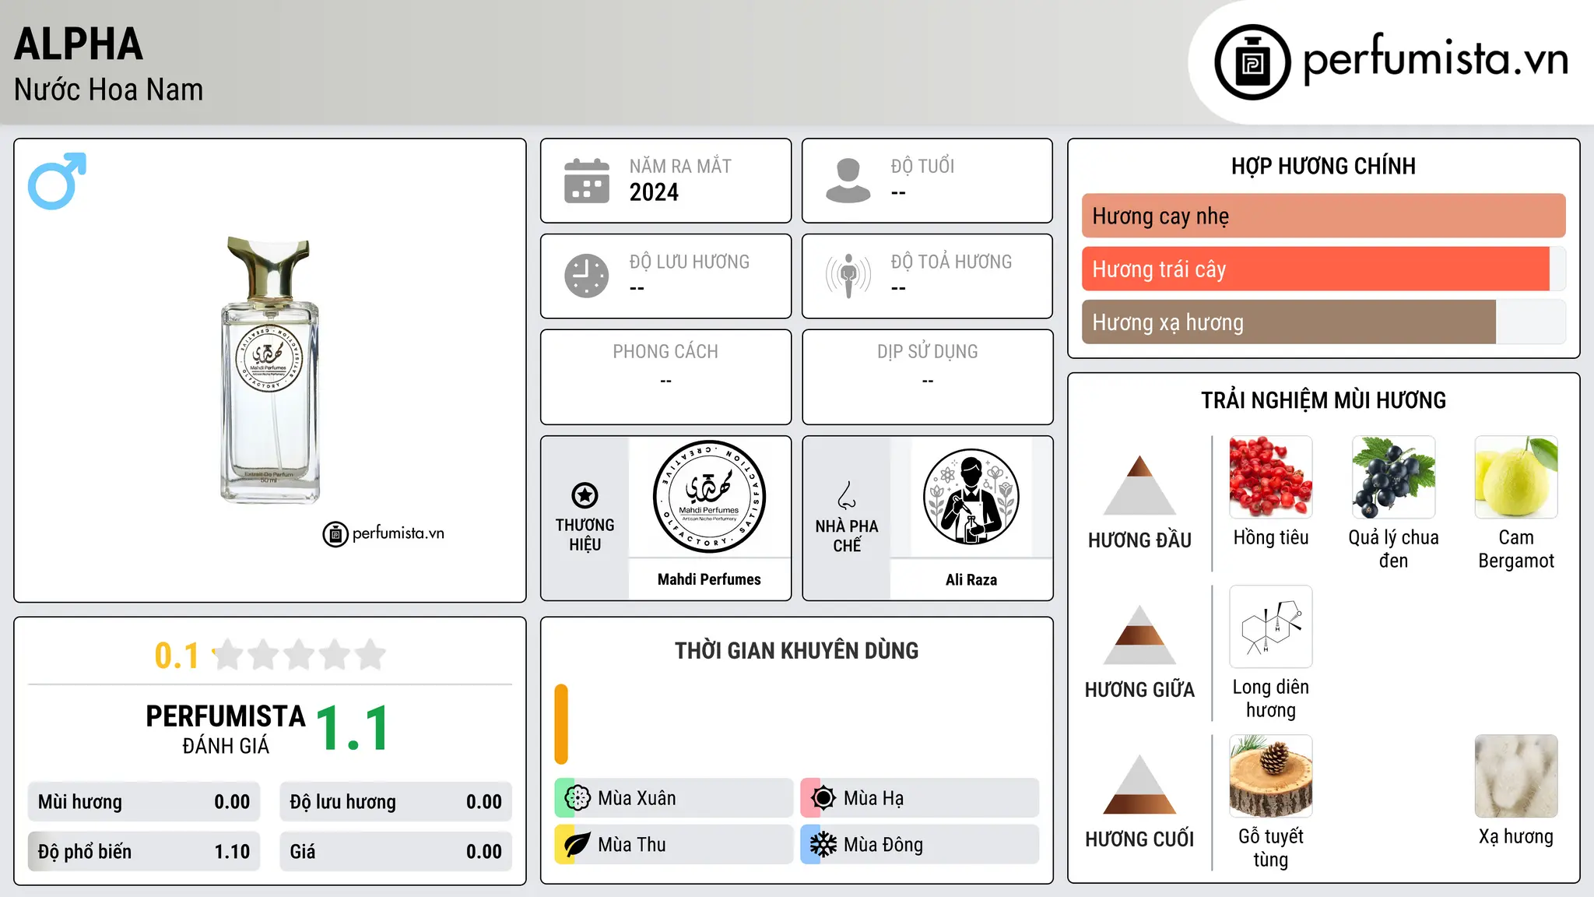Click the Quả lý chua đen note label

click(1393, 549)
